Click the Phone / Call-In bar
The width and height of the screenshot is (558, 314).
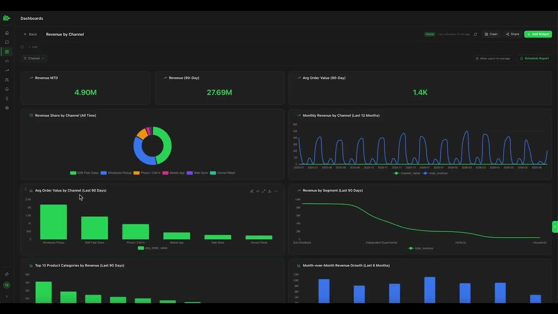pos(136,232)
